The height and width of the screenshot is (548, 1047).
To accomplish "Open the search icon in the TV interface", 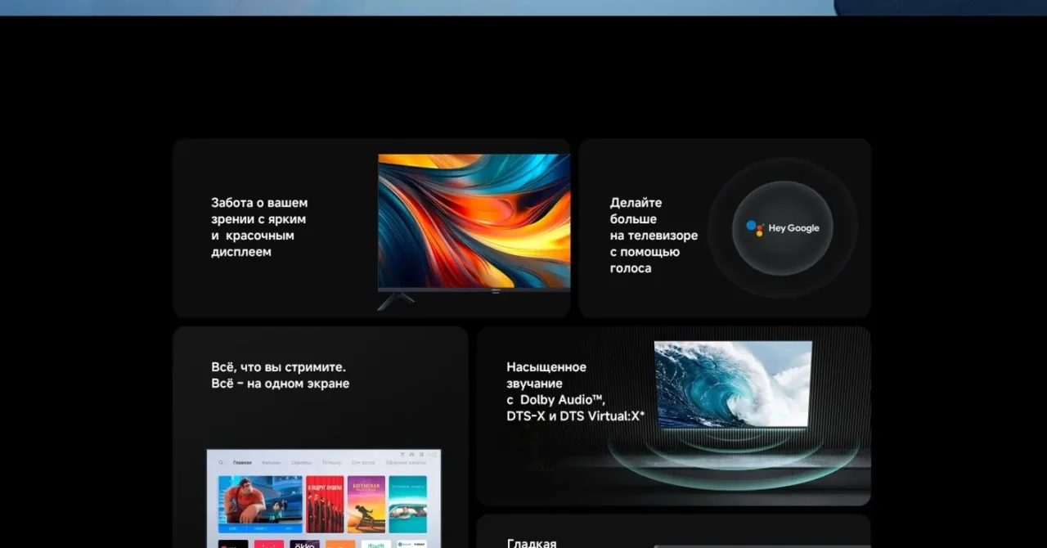I will [221, 463].
